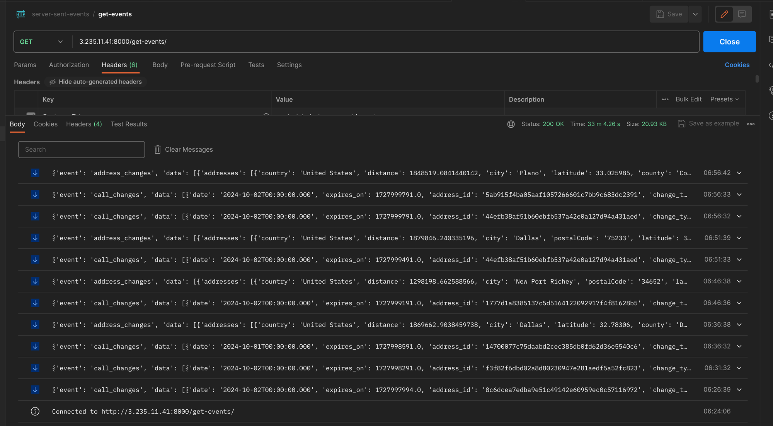Expand the 06:56:42 address_changes message

click(739, 173)
